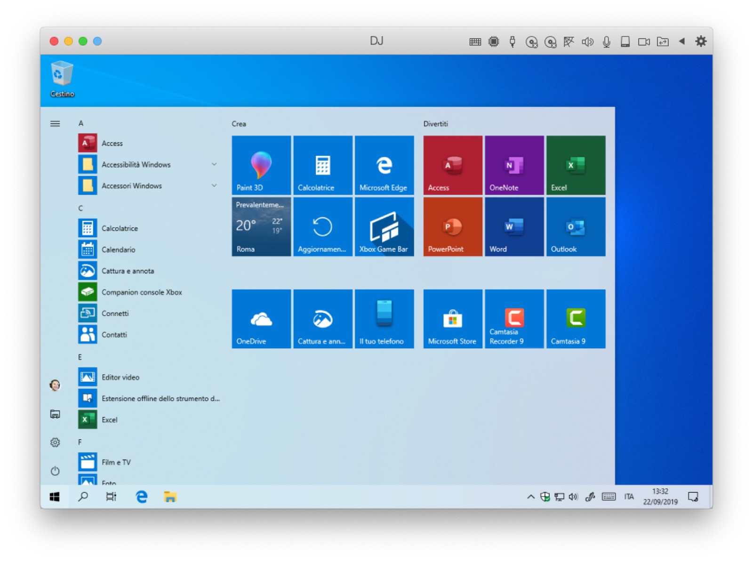Screen dimensions: 753x562
Task: Open the green Excel tile
Action: 576,165
